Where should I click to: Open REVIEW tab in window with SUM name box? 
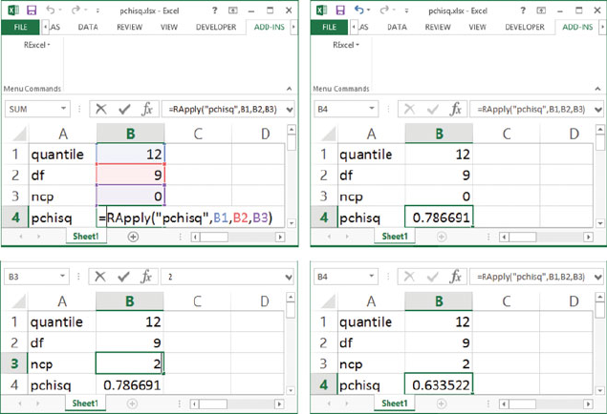tap(129, 27)
